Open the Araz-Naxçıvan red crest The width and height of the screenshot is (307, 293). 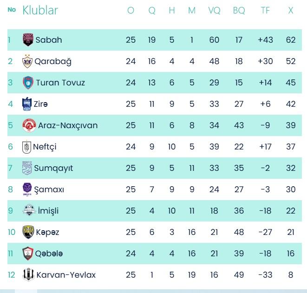point(29,125)
